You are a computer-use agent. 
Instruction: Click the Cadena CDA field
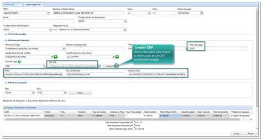tap(157, 74)
